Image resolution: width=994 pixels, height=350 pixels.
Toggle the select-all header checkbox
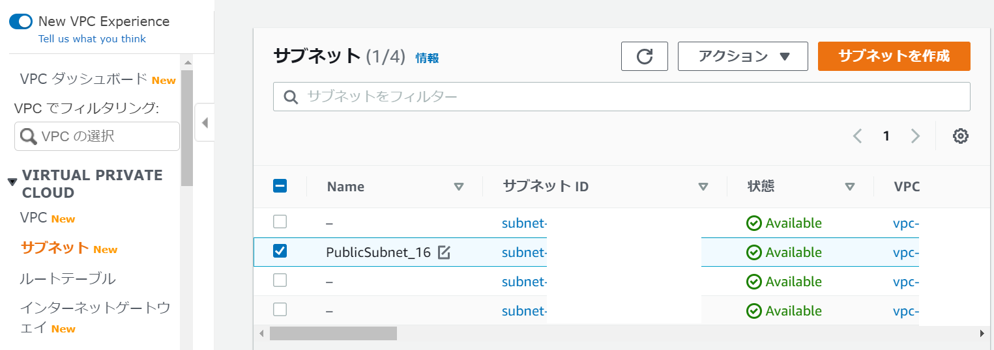[280, 187]
